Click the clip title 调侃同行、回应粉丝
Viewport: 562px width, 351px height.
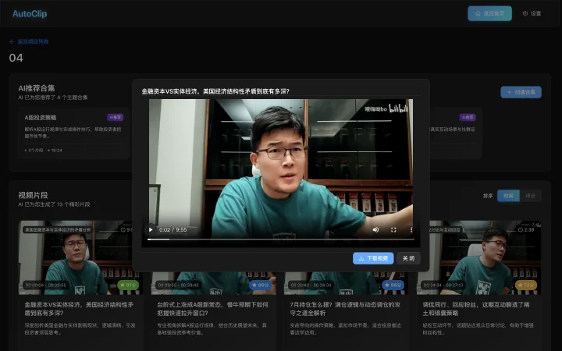pyautogui.click(x=476, y=309)
